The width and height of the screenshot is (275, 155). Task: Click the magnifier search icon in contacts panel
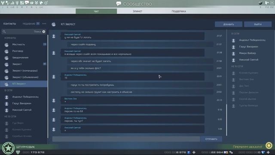pos(4,31)
